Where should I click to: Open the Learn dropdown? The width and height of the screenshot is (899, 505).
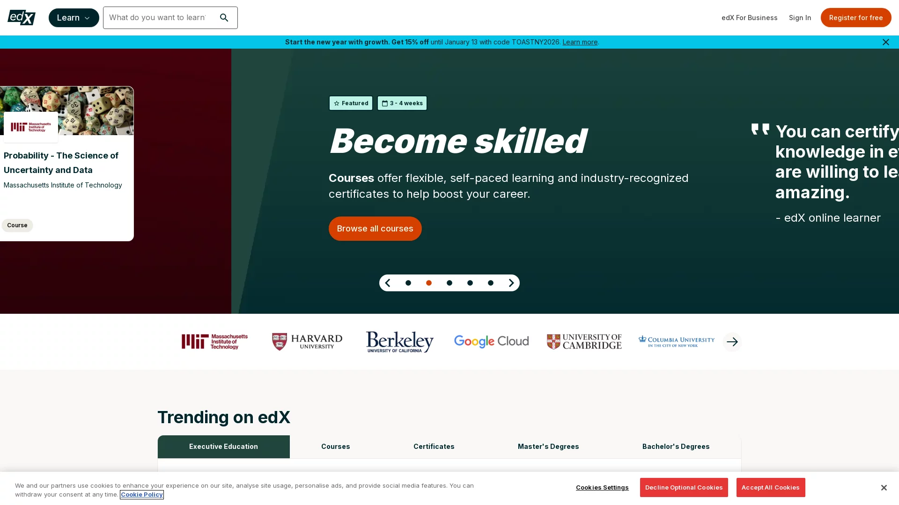tap(74, 17)
